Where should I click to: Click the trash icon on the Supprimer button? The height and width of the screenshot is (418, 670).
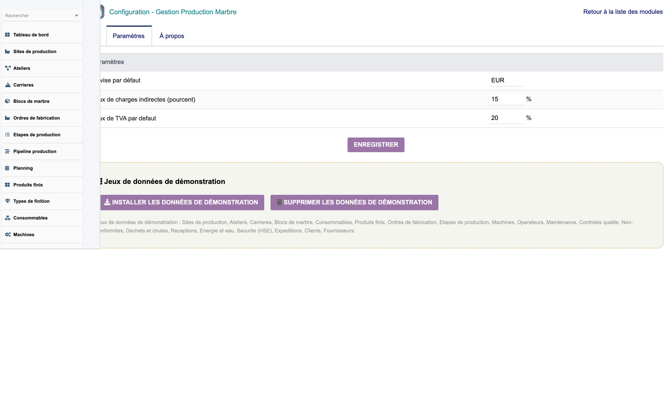click(x=279, y=202)
